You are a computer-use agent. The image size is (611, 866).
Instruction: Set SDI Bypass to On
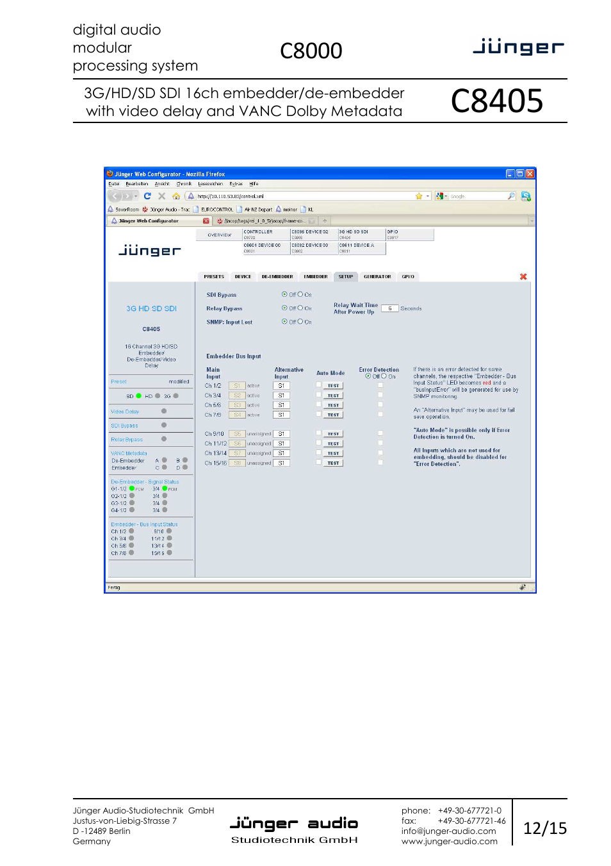point(300,294)
